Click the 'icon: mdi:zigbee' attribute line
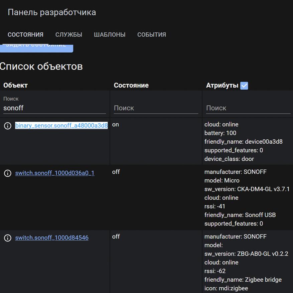Viewport: 293px width, 293px height. (x=226, y=288)
